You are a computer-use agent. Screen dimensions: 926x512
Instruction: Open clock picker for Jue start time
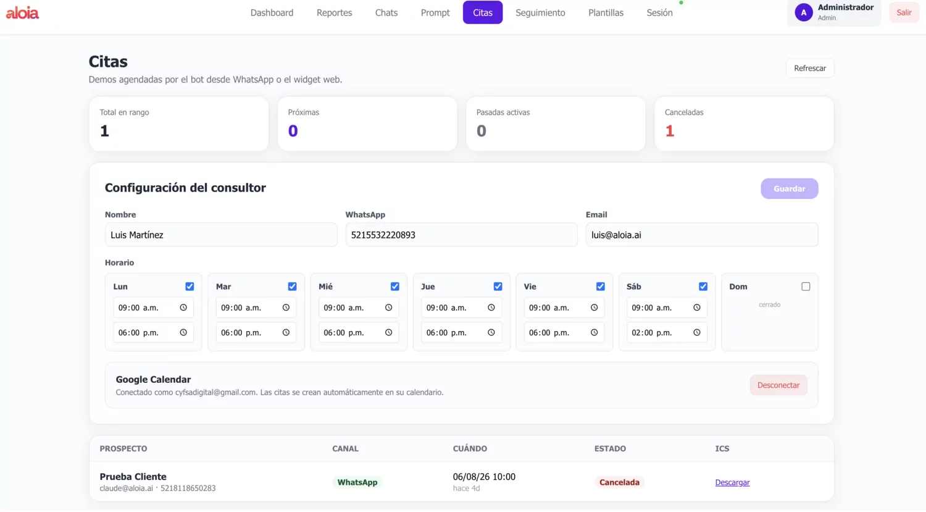coord(491,308)
